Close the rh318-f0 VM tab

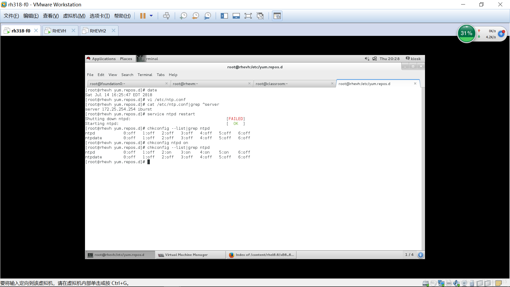point(36,31)
